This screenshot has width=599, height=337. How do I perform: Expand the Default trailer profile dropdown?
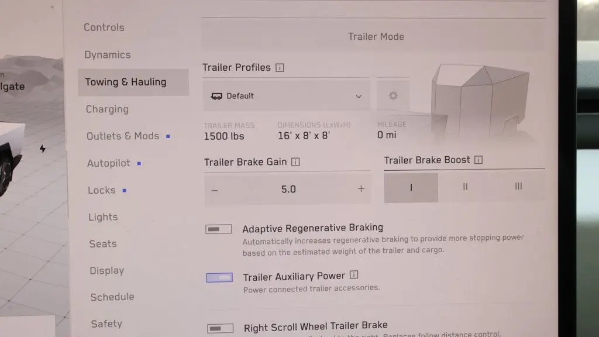tap(286, 95)
